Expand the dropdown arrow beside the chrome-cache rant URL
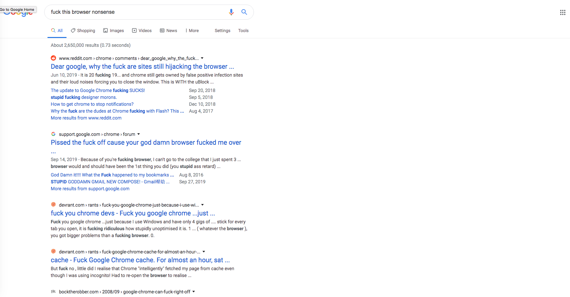 tap(204, 252)
